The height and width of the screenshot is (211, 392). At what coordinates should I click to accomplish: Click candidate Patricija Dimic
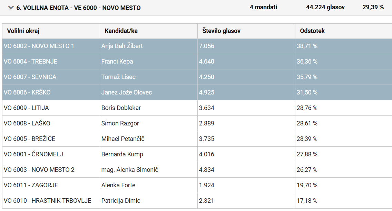[x=121, y=201]
